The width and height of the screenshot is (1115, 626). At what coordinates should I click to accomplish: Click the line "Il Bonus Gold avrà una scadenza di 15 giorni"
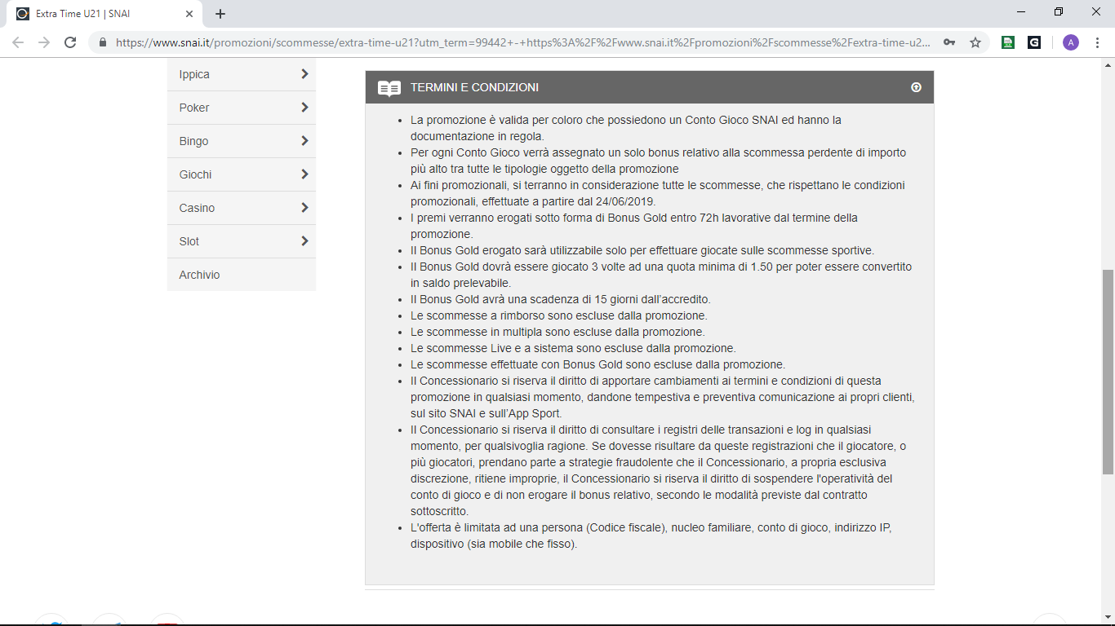coord(561,299)
